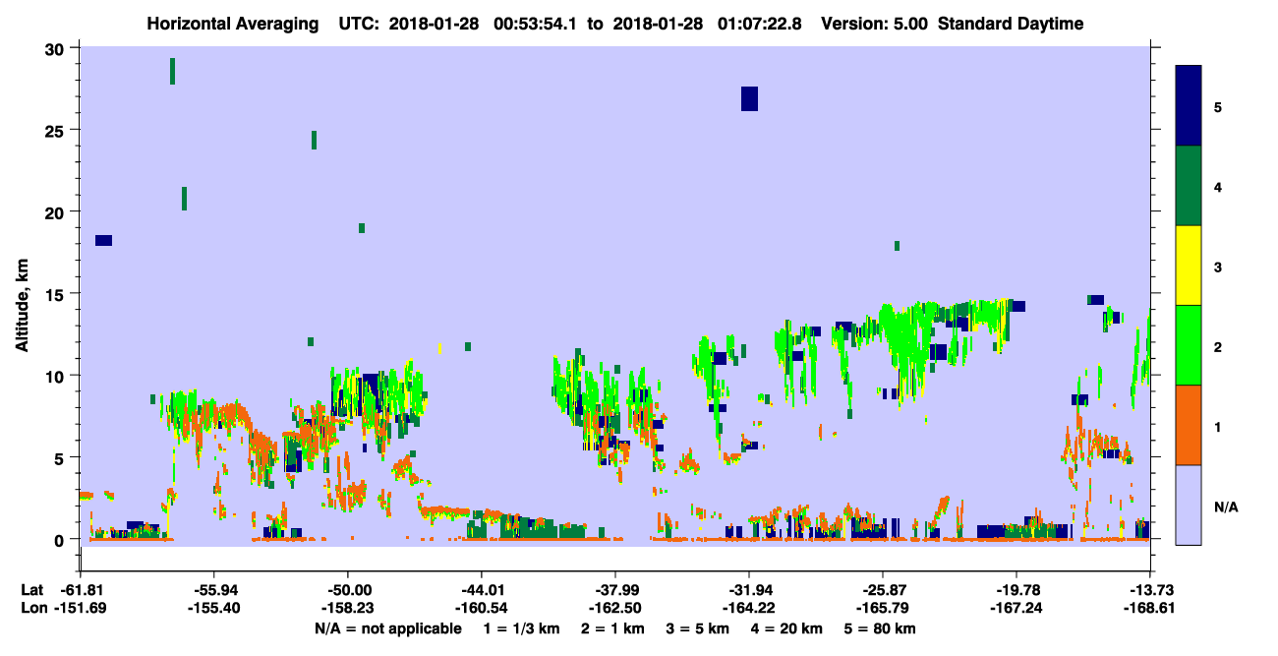1278x656 pixels.
Task: Click the '1 = 1/3 km' legend text
Action: (521, 628)
